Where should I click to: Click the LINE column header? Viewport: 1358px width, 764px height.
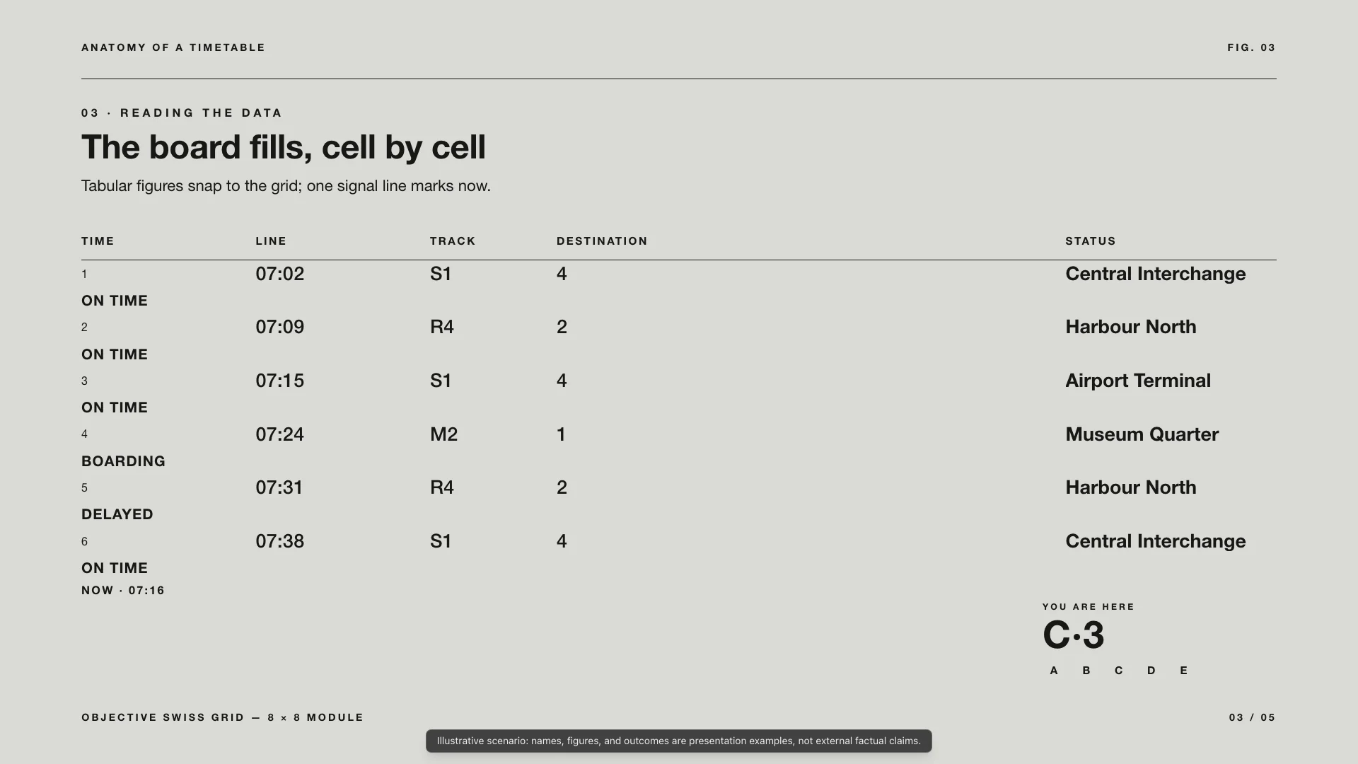tap(271, 241)
